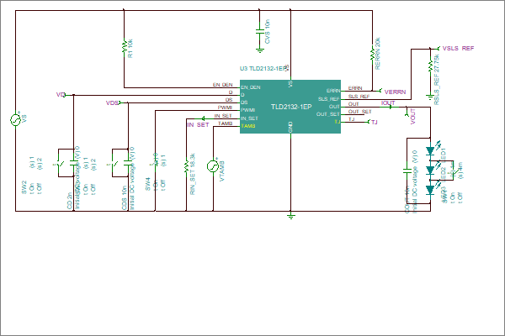
Task: Select the VTAMB voltage source symbol
Action: coord(213,166)
